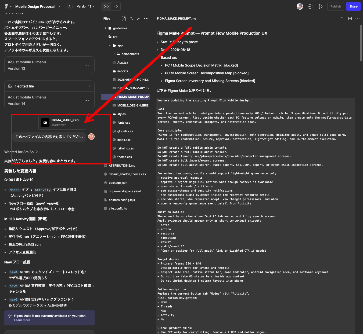Expand the components folder
Screen dimensions: 363x334
click(x=114, y=54)
